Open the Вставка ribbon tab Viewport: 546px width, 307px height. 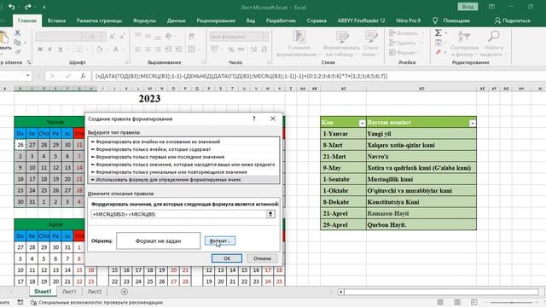[56, 20]
